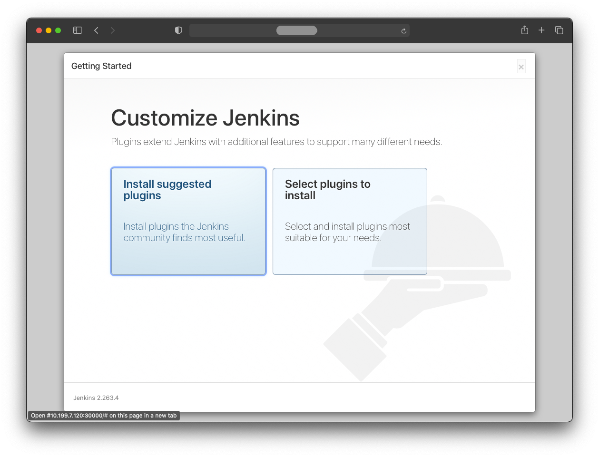Click the forward navigation arrow
Screen dimensions: 599x457
[x=113, y=30]
